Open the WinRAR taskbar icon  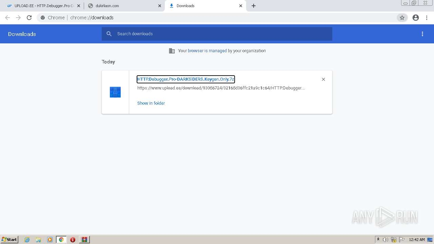[x=84, y=240]
